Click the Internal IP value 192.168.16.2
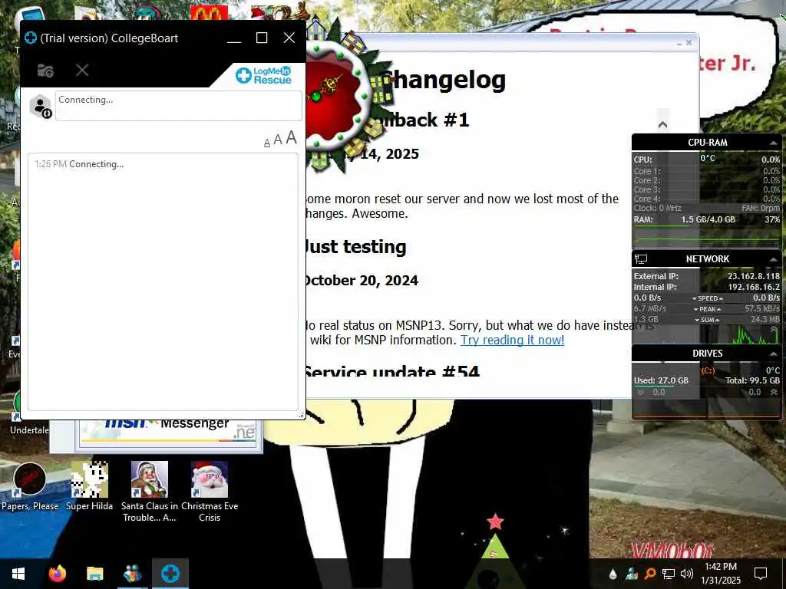The image size is (786, 589). point(754,287)
